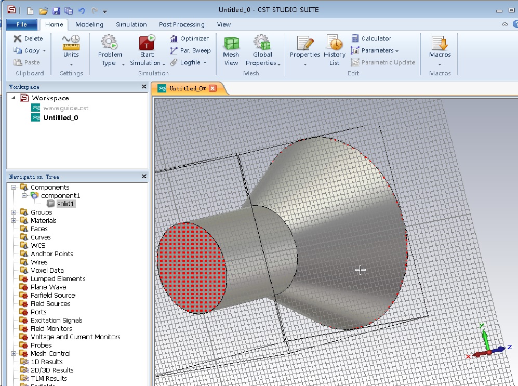The height and width of the screenshot is (386, 518).
Task: Open the Units settings icon
Action: tap(71, 42)
